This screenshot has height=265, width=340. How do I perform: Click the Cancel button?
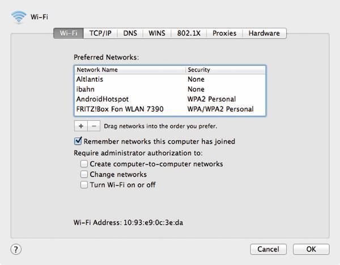pyautogui.click(x=268, y=249)
